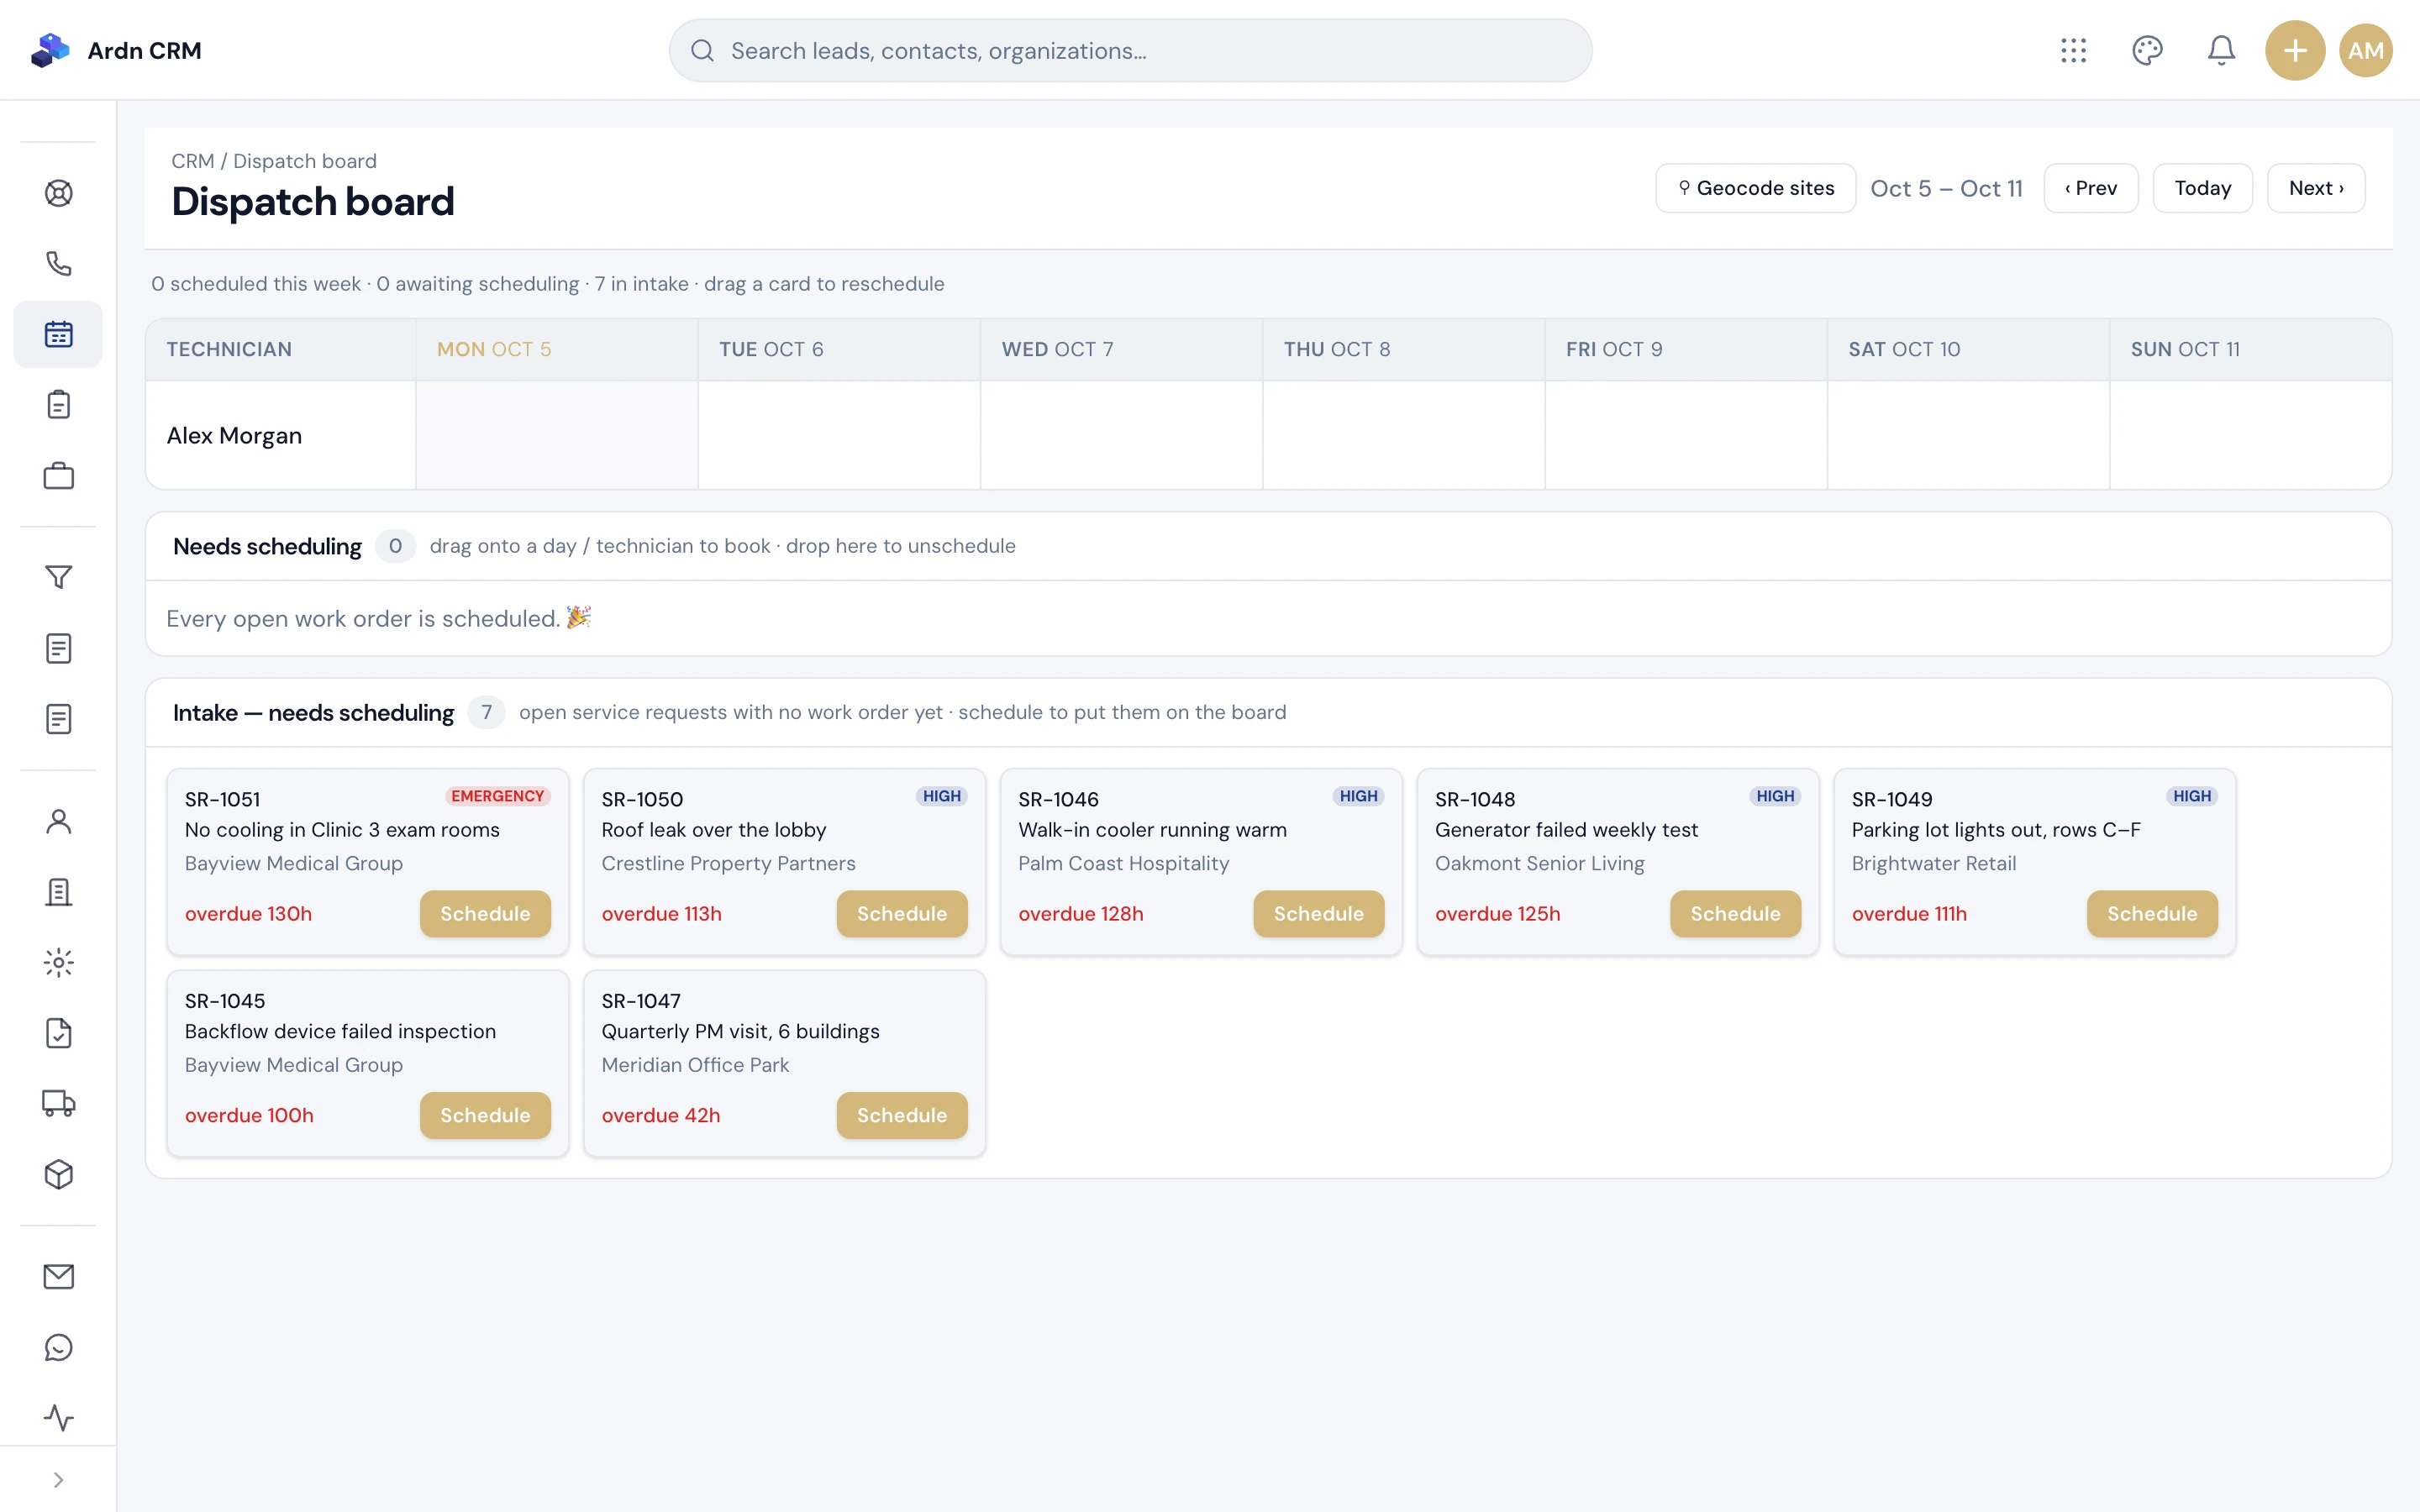Click Geocode sites button

[1756, 188]
